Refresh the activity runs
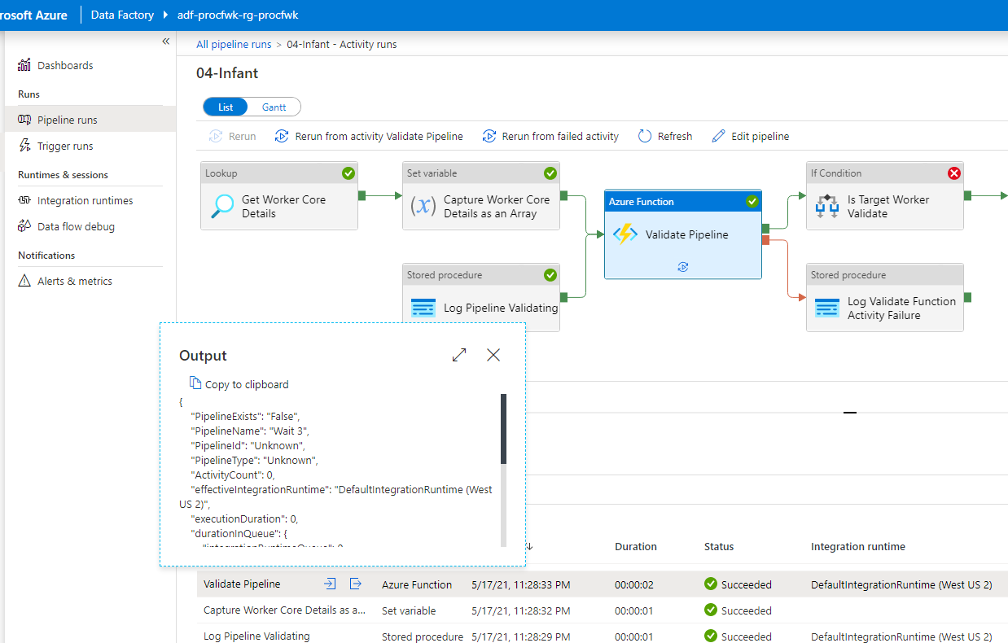The image size is (1008, 643). point(665,136)
